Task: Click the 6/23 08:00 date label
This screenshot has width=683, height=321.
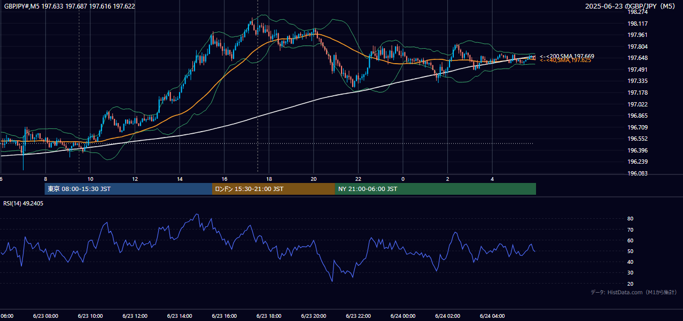Action: 45,316
